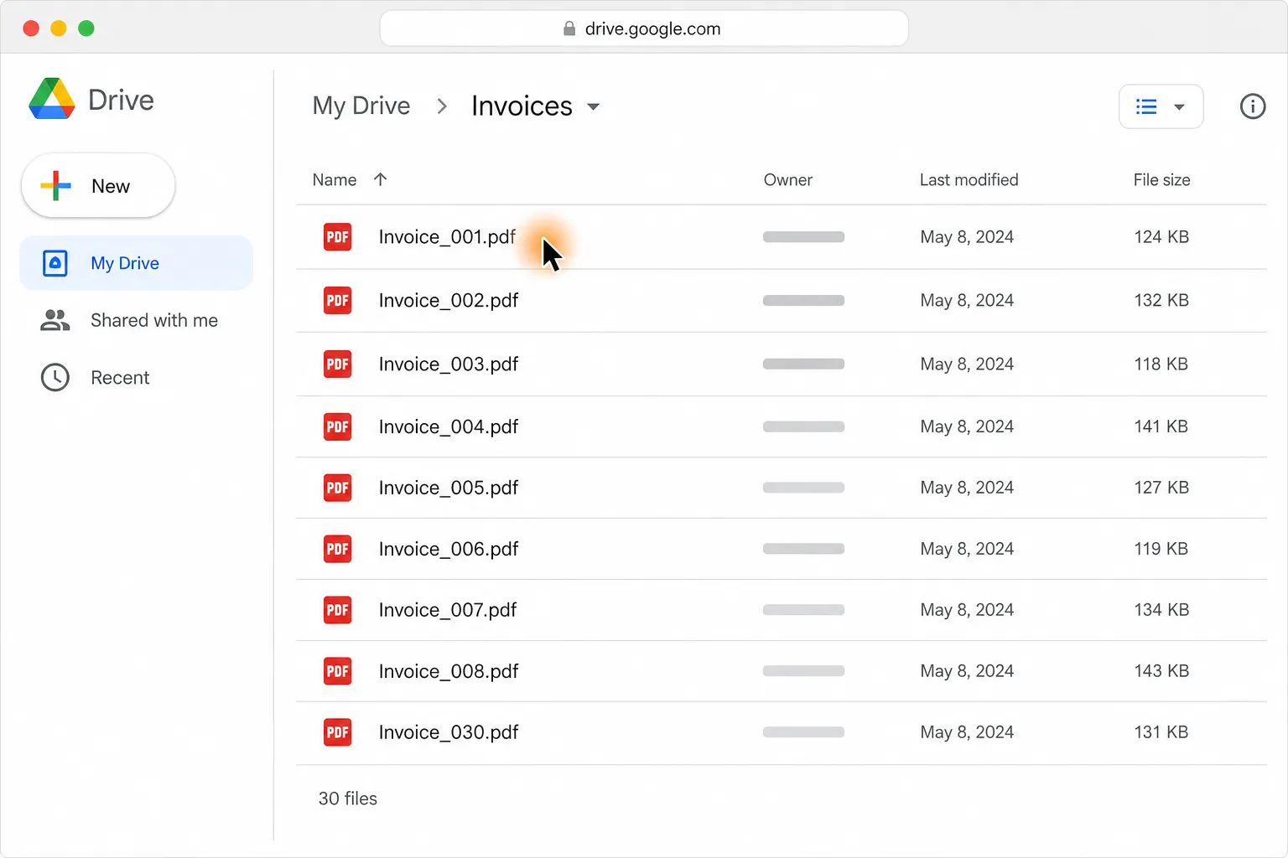Click the Owner column header
The height and width of the screenshot is (858, 1288).
coord(788,179)
